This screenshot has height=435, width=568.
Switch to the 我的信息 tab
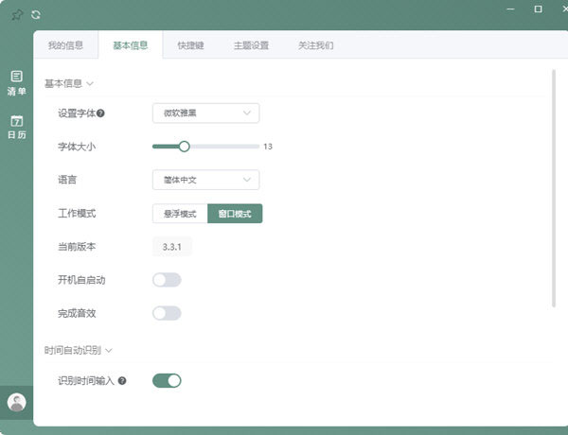click(66, 45)
